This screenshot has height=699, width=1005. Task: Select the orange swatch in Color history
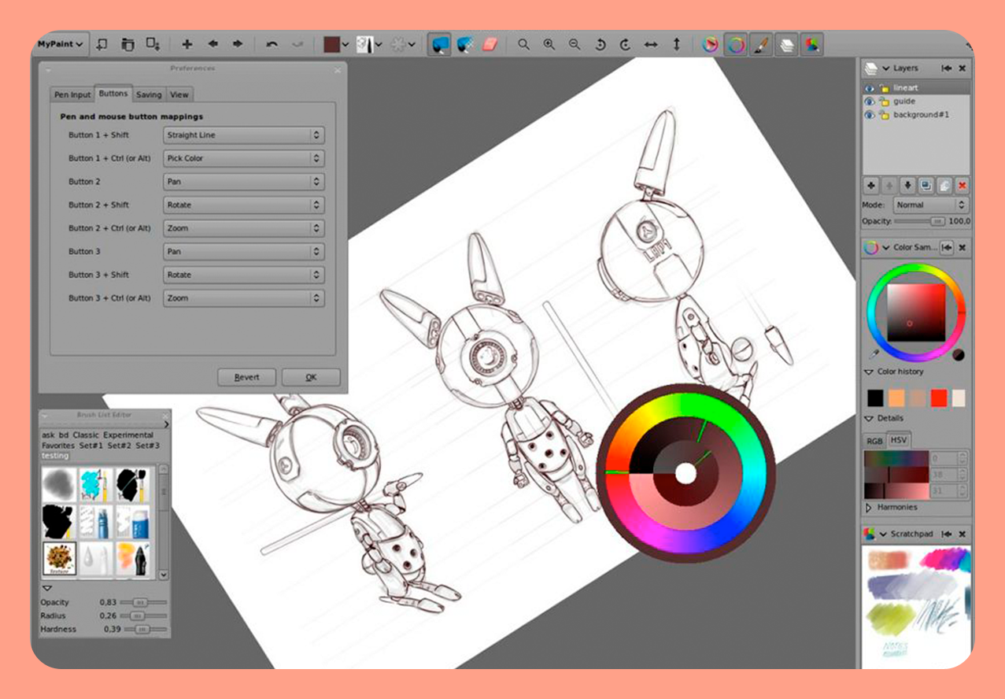coord(896,398)
